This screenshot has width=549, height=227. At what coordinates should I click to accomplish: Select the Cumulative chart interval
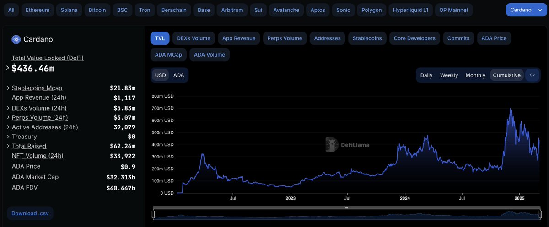point(507,75)
